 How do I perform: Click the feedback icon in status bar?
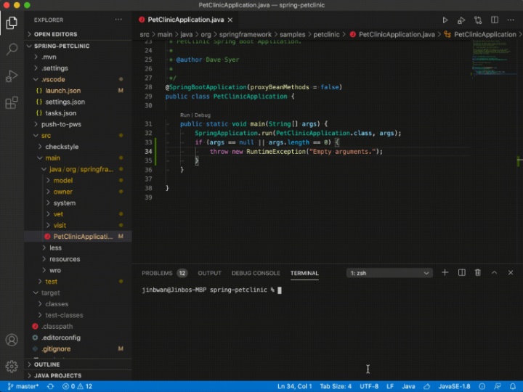[498, 386]
